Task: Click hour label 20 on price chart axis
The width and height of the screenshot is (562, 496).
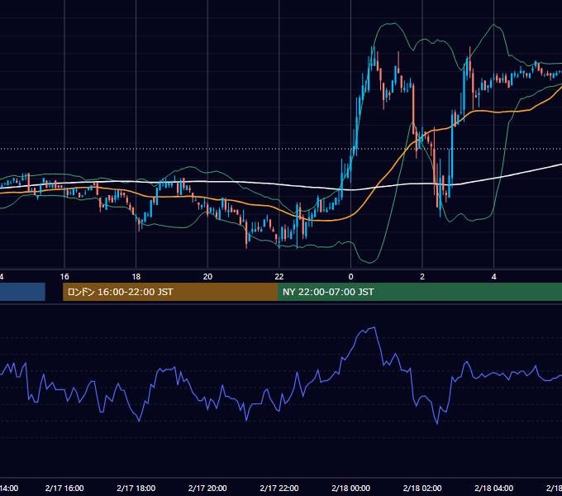Action: click(207, 277)
